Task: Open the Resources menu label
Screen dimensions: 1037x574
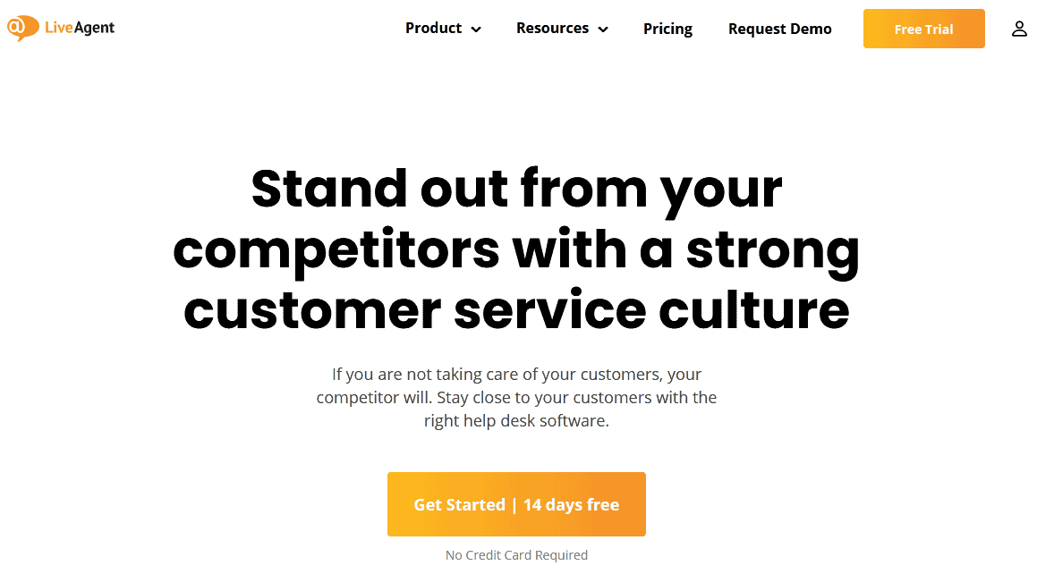Action: (552, 29)
